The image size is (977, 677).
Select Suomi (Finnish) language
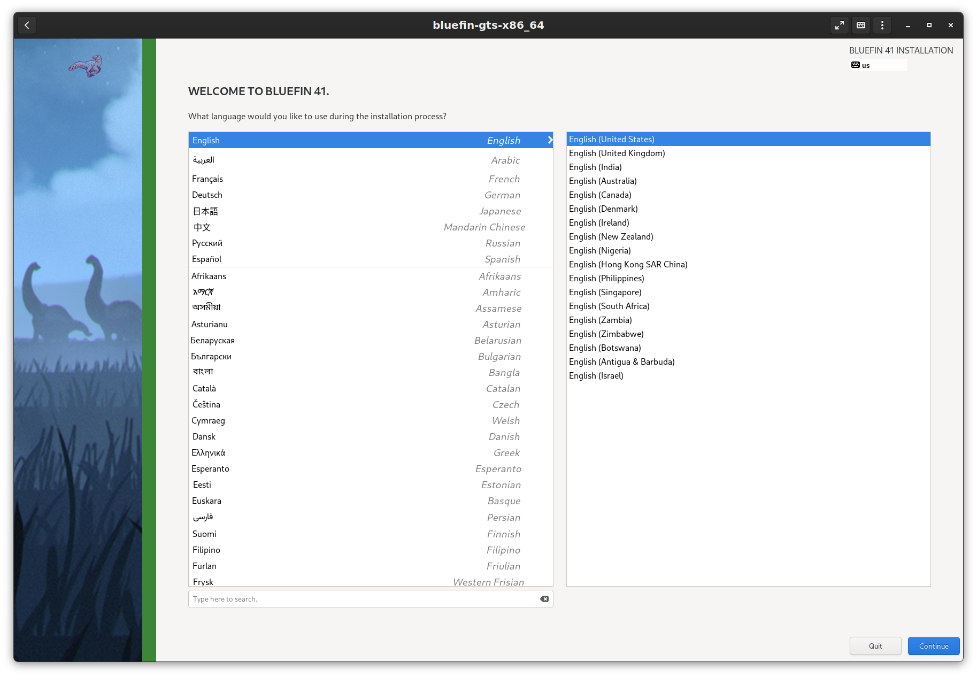pos(371,534)
